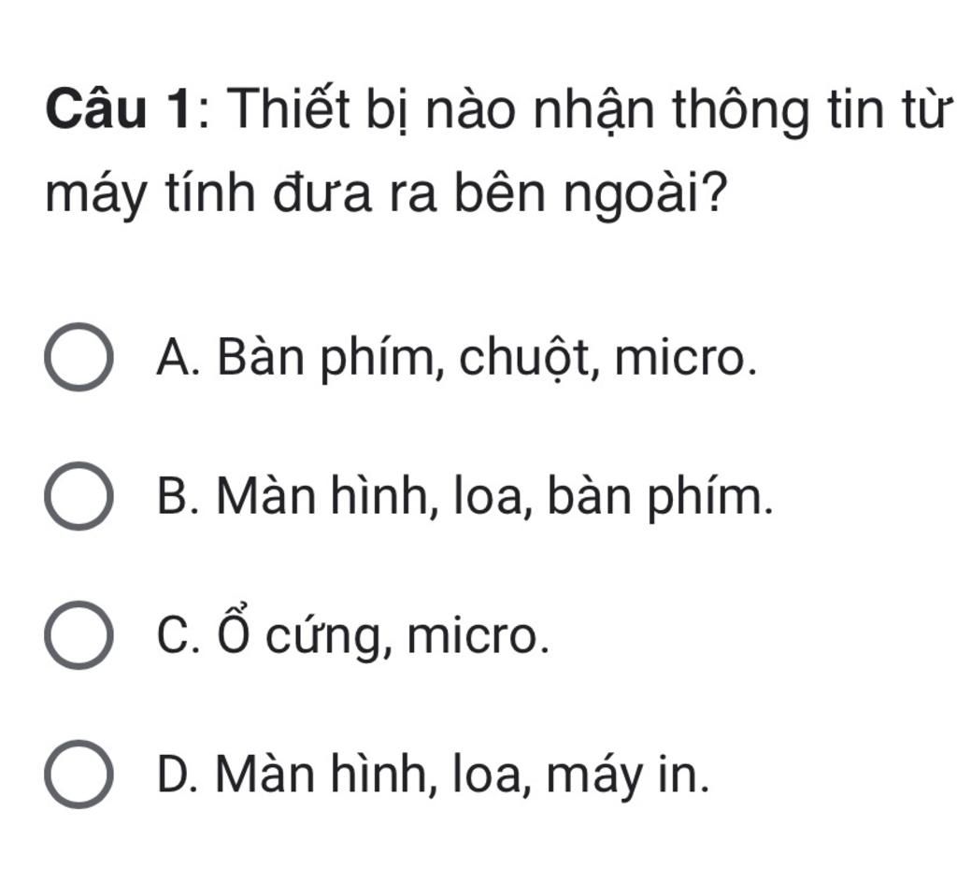Click answer text 'Màn hình, loa, máy in.'
The image size is (957, 881).
tap(464, 775)
